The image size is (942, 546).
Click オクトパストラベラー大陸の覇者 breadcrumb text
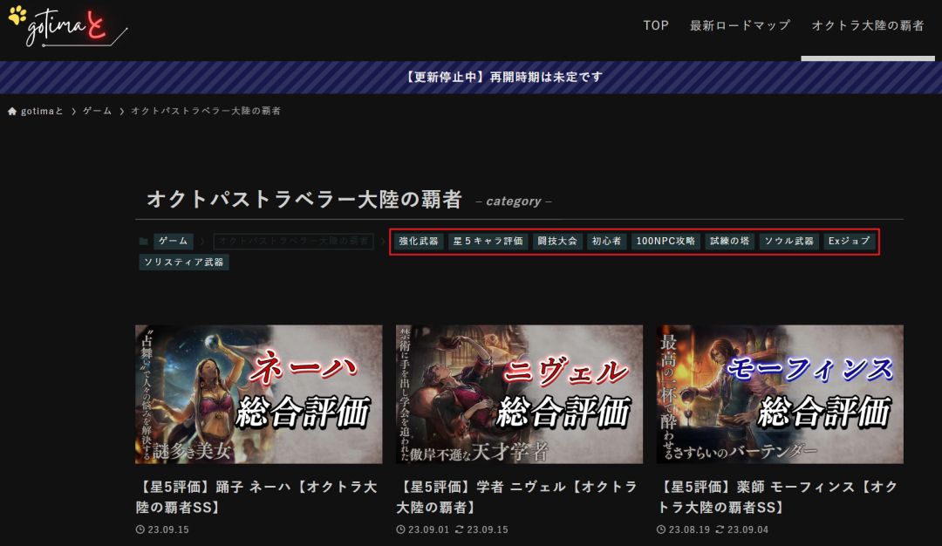[206, 111]
